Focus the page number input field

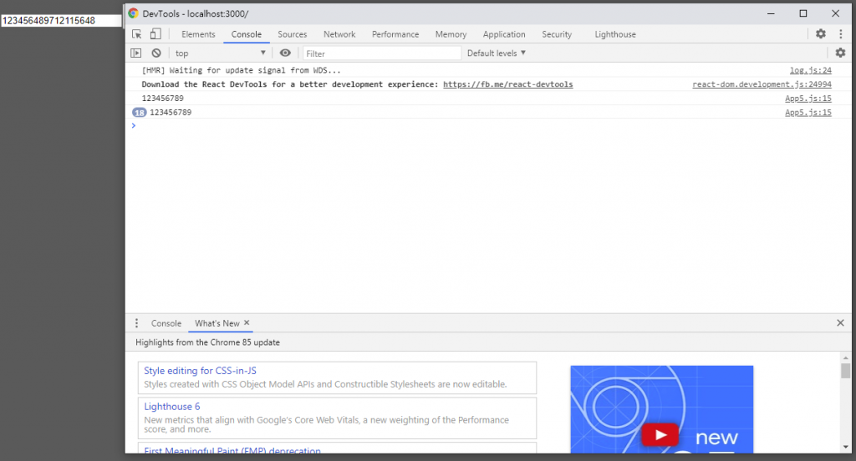pyautogui.click(x=60, y=20)
